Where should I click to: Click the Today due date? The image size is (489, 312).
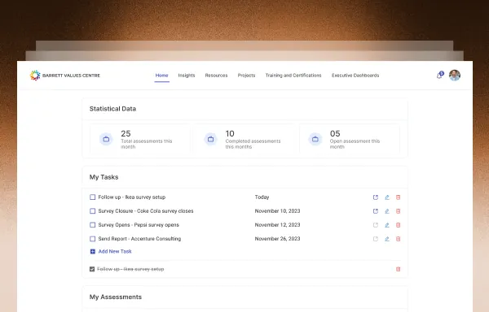pos(262,197)
